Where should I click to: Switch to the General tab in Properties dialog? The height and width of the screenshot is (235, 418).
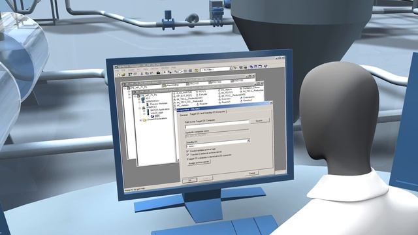point(184,115)
